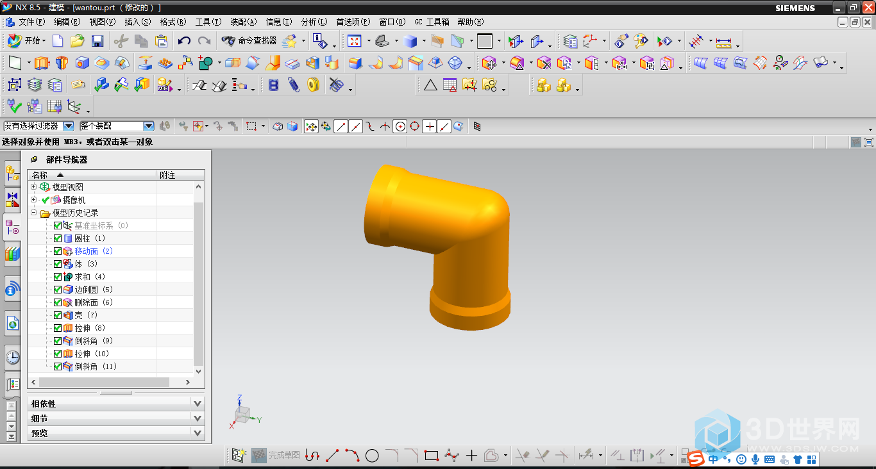Viewport: 876px width, 469px height.
Task: Open the 编辑(E) menu
Action: coord(67,22)
